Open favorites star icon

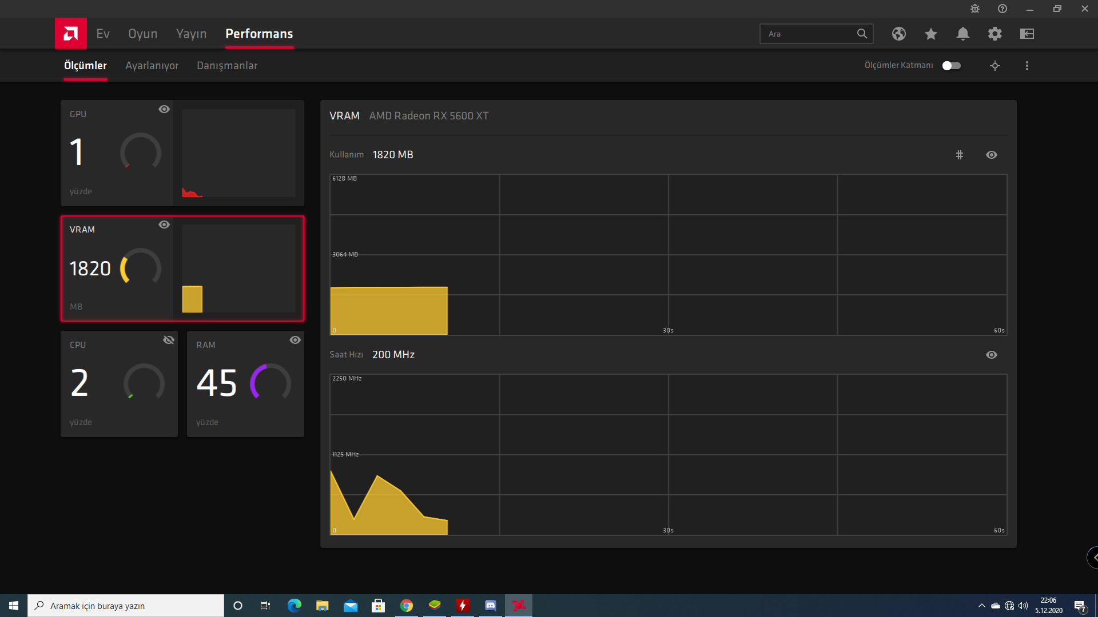tap(930, 34)
